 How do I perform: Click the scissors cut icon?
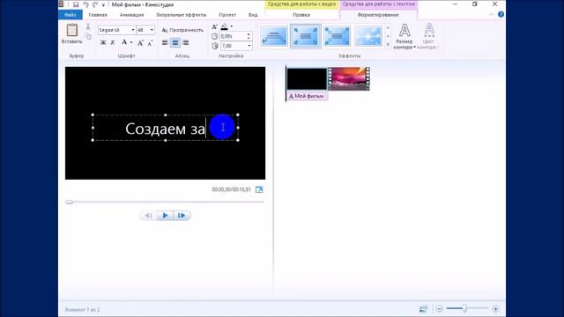(x=88, y=26)
